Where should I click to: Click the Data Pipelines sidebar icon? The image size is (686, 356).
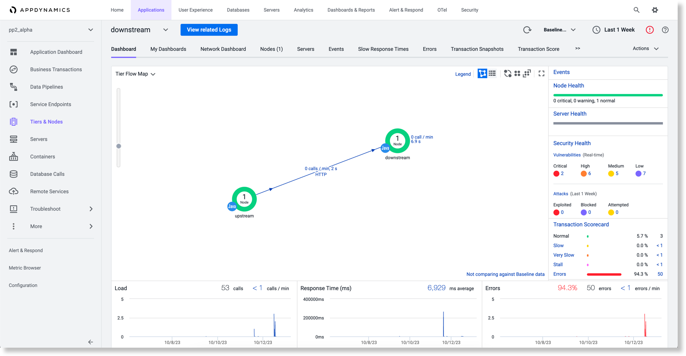13,87
